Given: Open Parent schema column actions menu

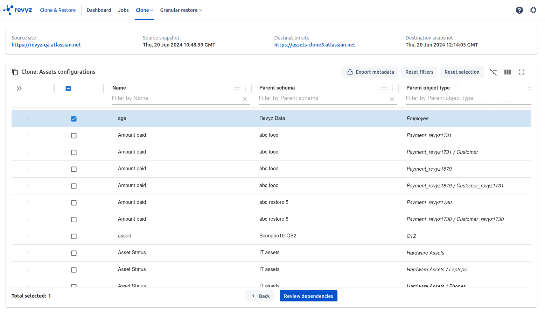Looking at the screenshot, I should [392, 88].
